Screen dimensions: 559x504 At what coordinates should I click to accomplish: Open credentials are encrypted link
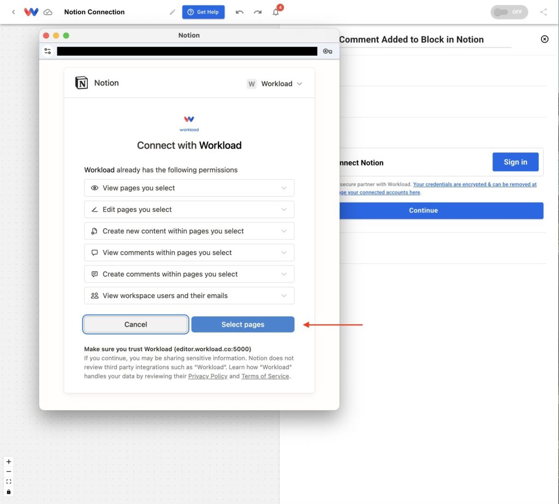coord(474,185)
